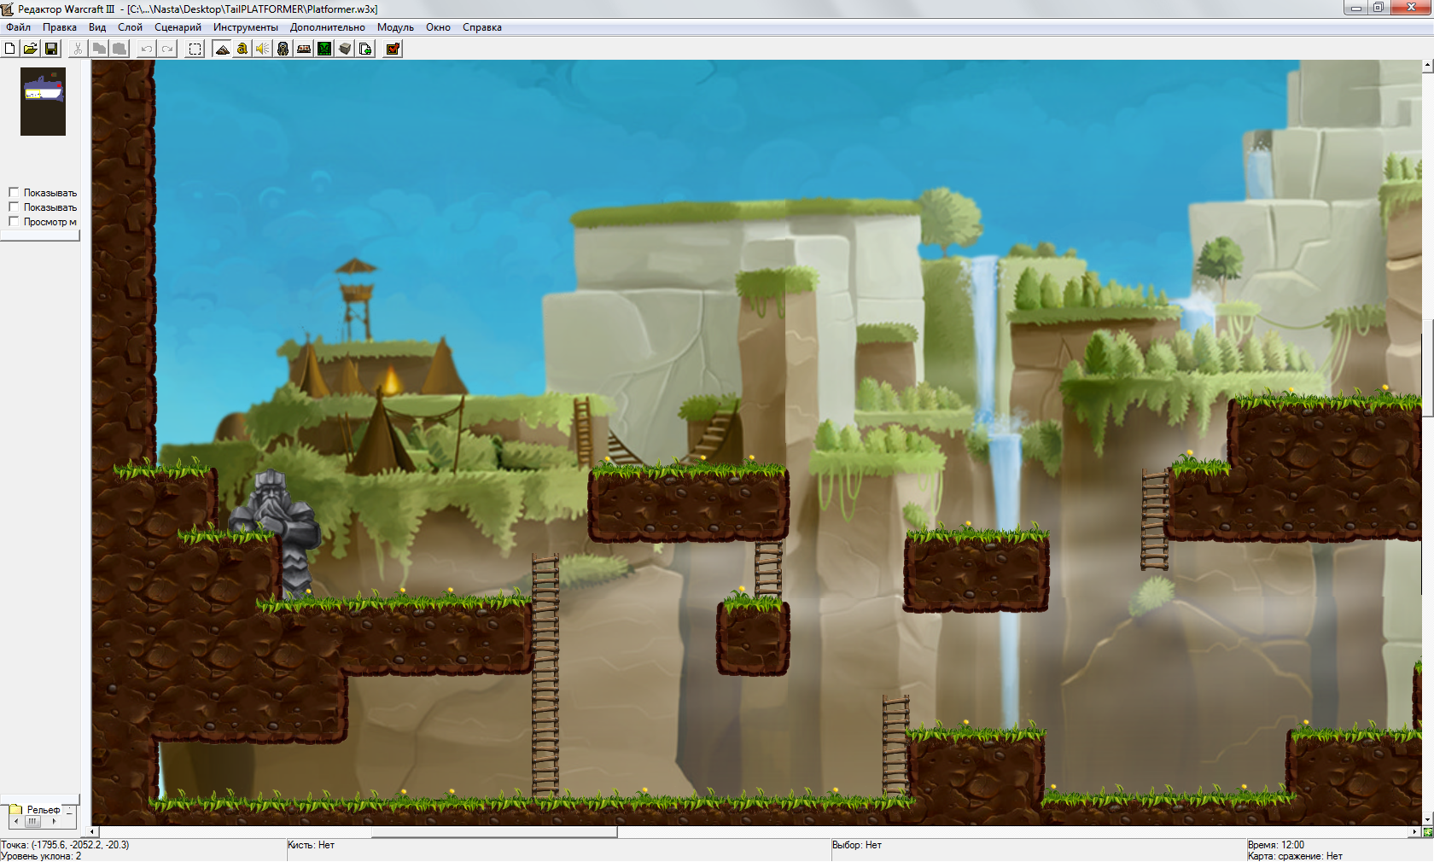This screenshot has height=862, width=1434.
Task: Enable the 'Просмотр м' checkbox
Action: tap(14, 221)
